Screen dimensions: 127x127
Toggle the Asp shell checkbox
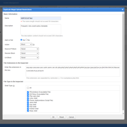pos(28,104)
